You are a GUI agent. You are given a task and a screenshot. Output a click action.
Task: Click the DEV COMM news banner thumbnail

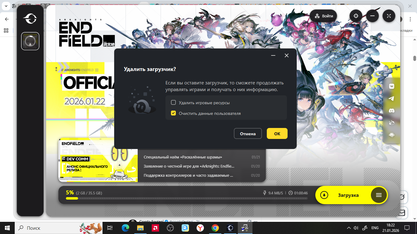(x=98, y=160)
